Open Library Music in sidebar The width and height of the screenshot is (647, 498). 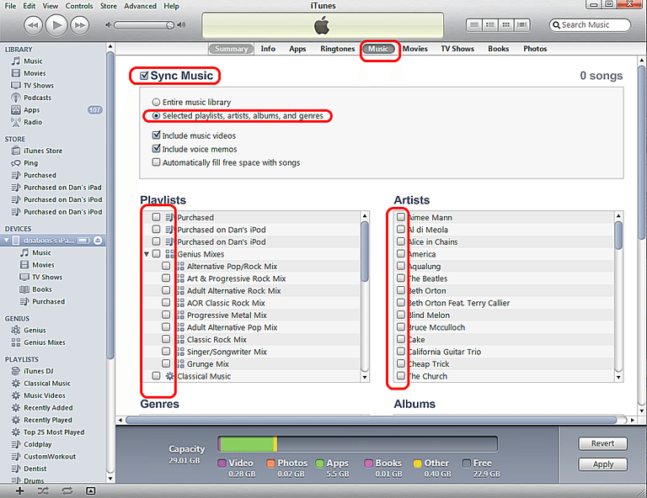pyautogui.click(x=33, y=61)
